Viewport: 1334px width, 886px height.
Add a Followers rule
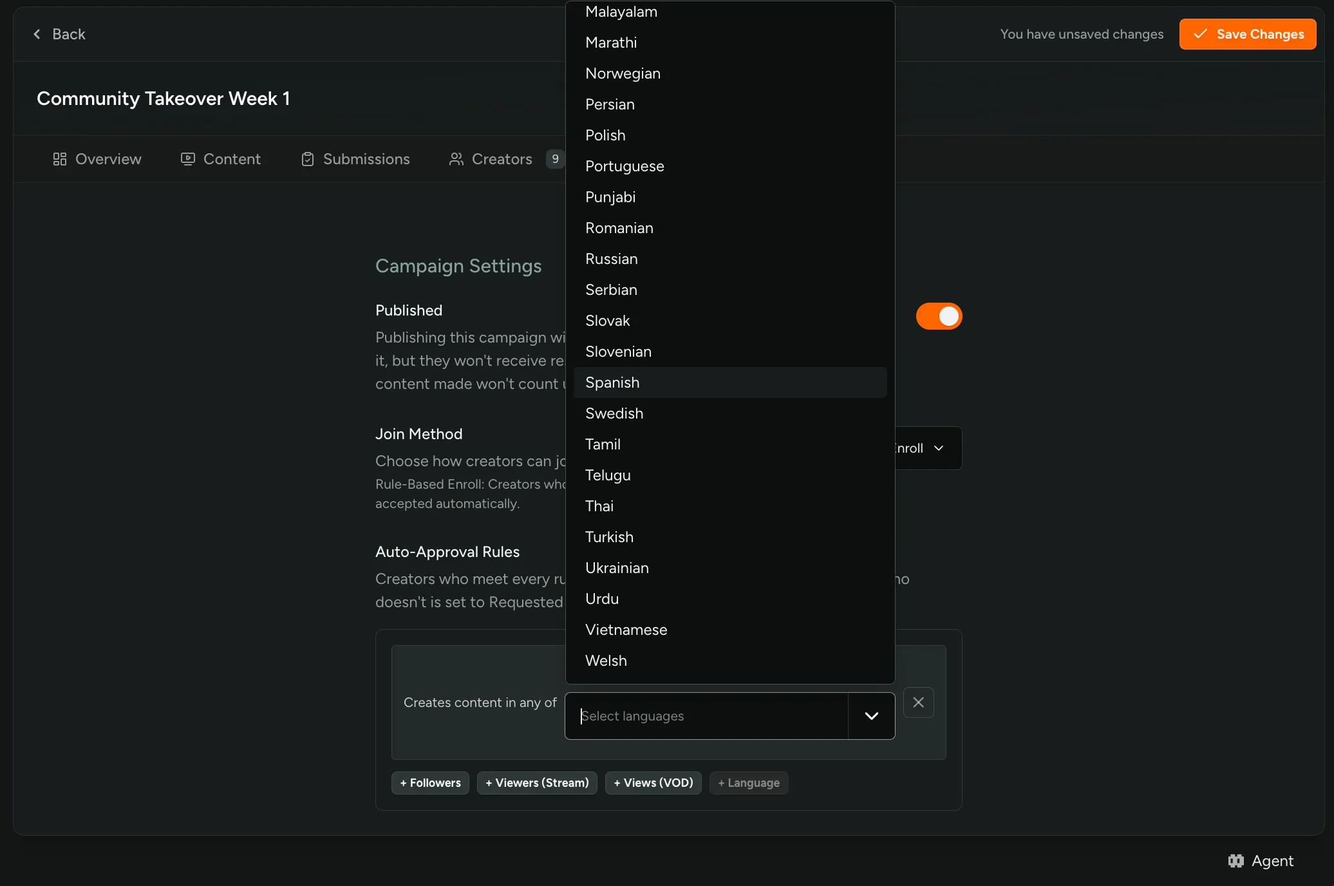pos(431,783)
